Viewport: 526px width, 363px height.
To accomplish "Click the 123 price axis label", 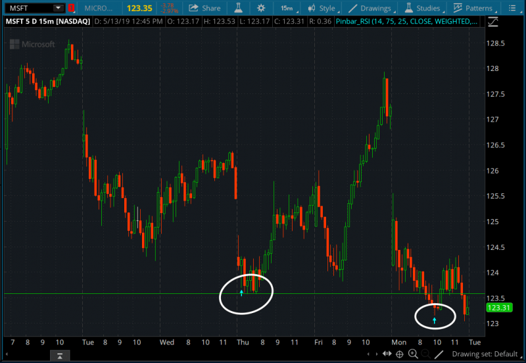I will click(492, 324).
